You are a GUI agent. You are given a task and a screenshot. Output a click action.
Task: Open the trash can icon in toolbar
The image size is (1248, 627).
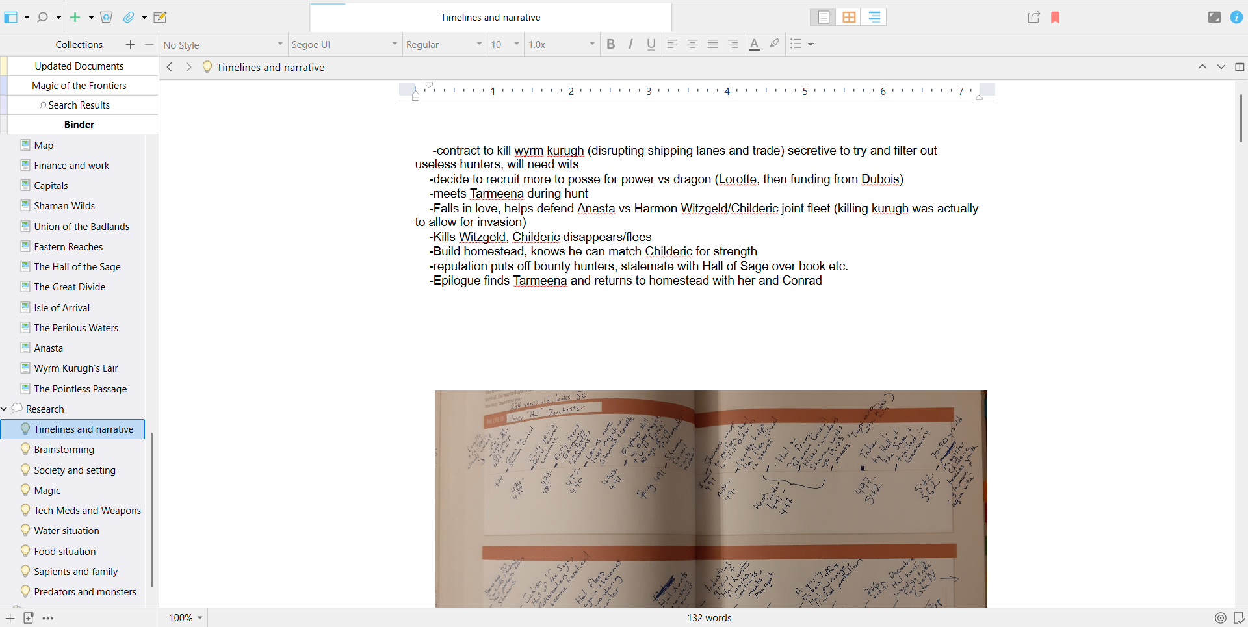tap(107, 18)
